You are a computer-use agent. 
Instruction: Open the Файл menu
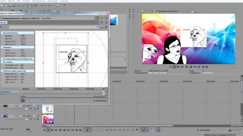pos(3,1)
